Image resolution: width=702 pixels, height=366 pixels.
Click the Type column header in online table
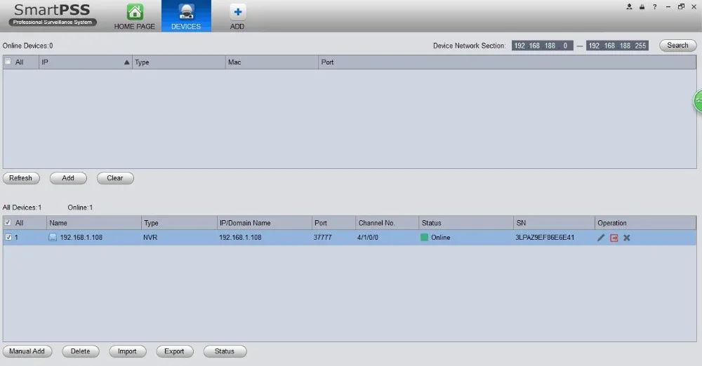click(x=178, y=62)
